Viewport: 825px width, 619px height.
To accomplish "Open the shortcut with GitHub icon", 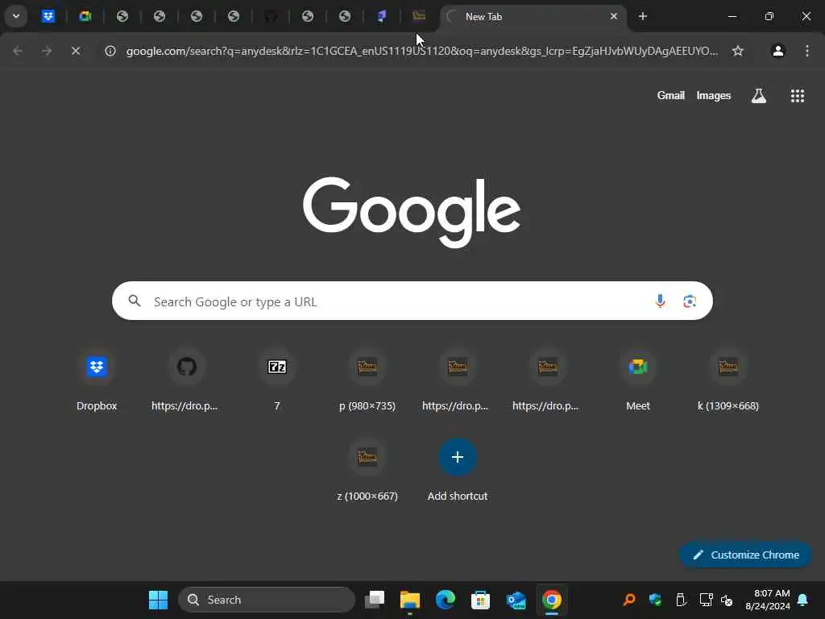I will 187,380.
